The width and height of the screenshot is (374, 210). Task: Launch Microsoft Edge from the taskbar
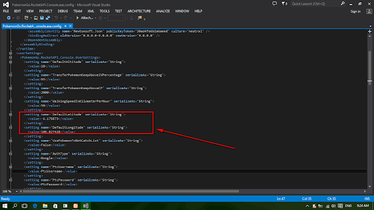pos(35,206)
